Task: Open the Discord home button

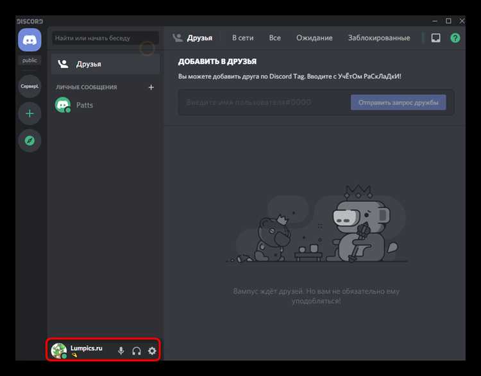Action: [30, 40]
